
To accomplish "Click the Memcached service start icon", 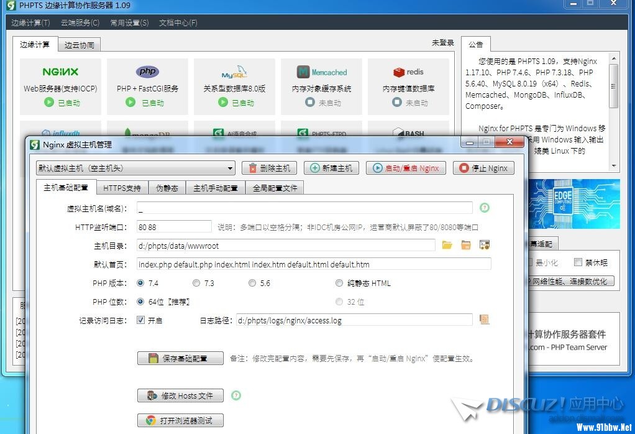I will point(309,103).
